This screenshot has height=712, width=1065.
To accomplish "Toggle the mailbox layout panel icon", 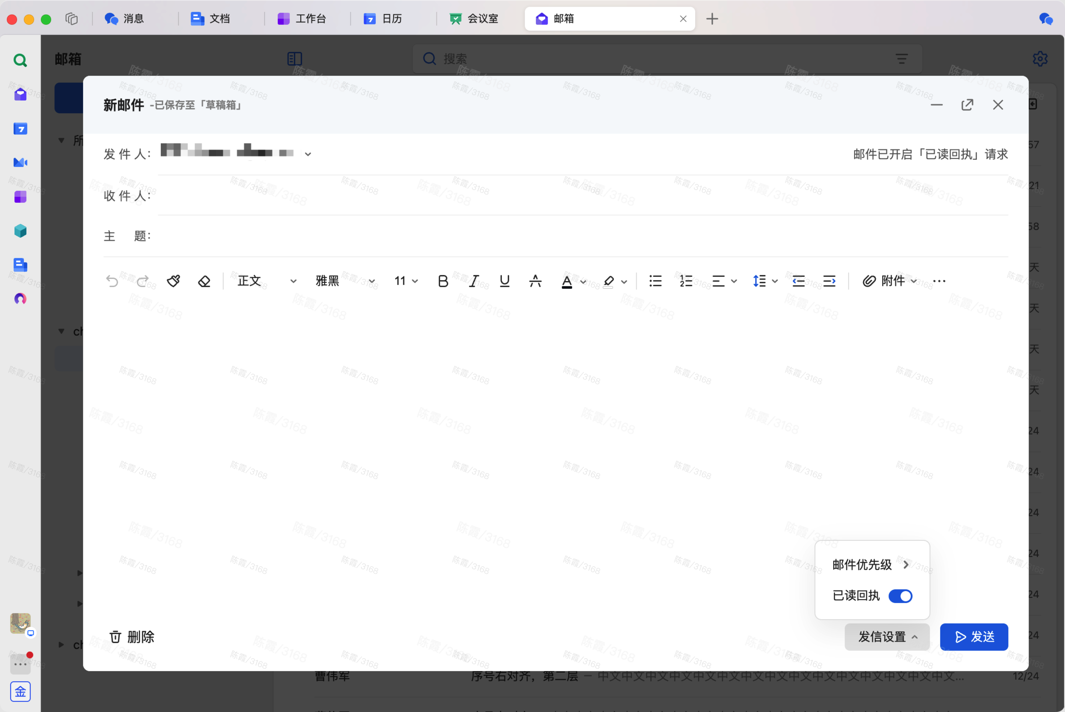I will [294, 59].
